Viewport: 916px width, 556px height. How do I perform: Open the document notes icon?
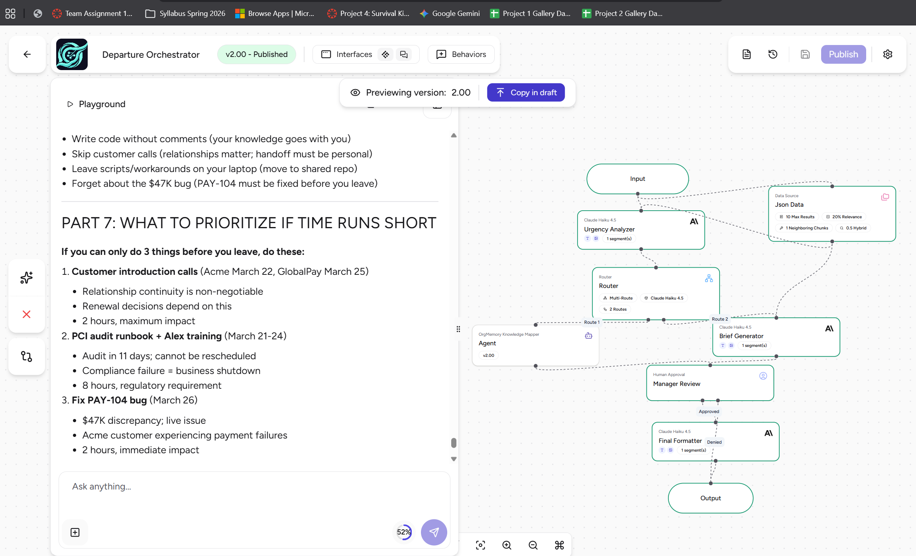point(747,54)
